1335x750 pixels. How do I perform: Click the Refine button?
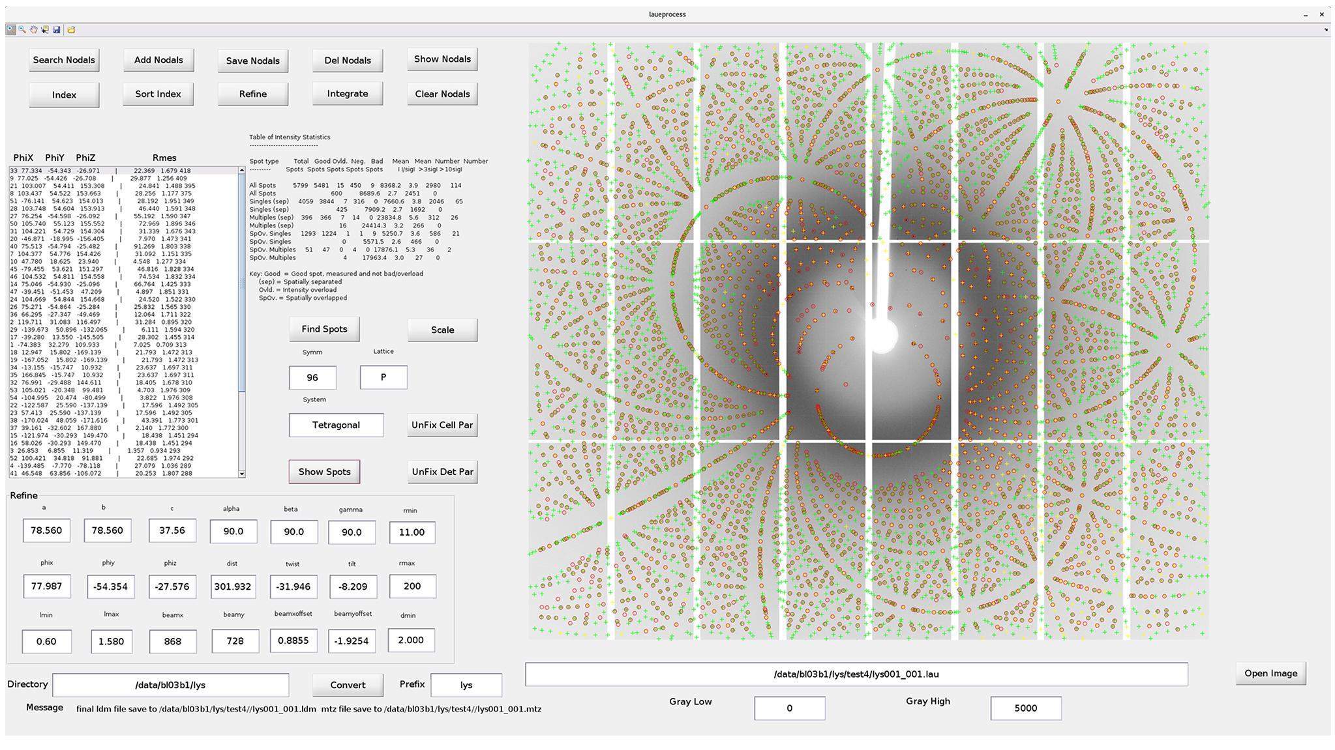(252, 94)
